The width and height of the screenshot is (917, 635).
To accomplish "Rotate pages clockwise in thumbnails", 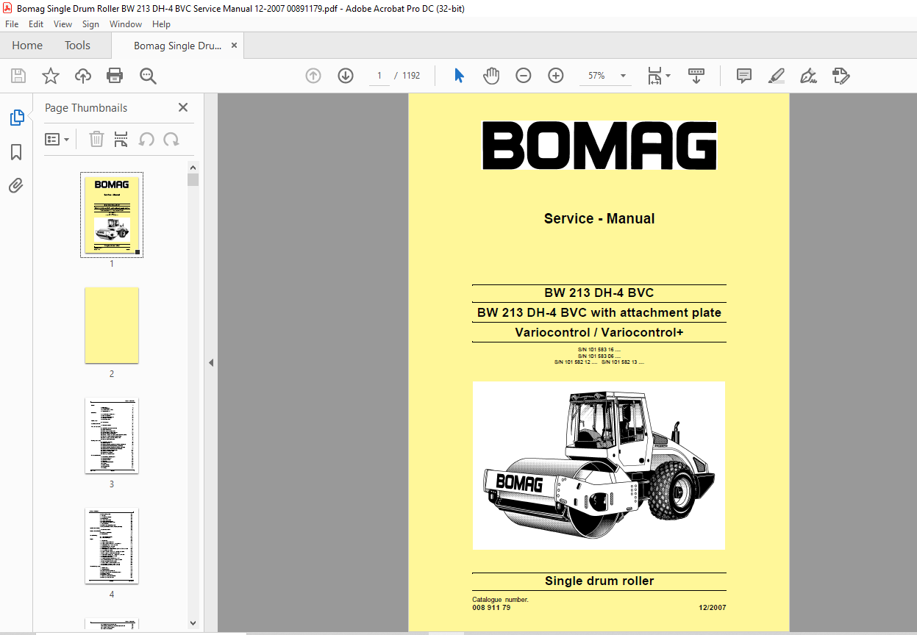I will coord(171,139).
